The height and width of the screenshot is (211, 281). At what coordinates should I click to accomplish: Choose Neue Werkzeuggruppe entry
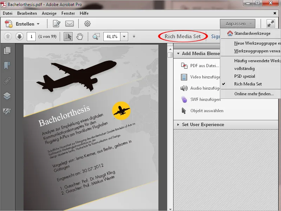click(257, 43)
